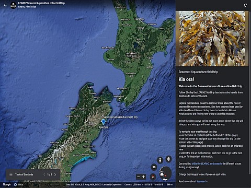Fly to my location target icon

168,159
